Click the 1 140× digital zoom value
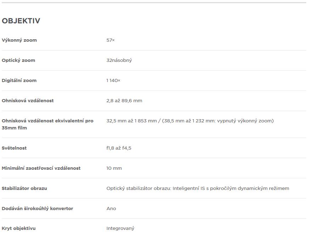Viewport: 313px width, 243px height. pyautogui.click(x=113, y=80)
